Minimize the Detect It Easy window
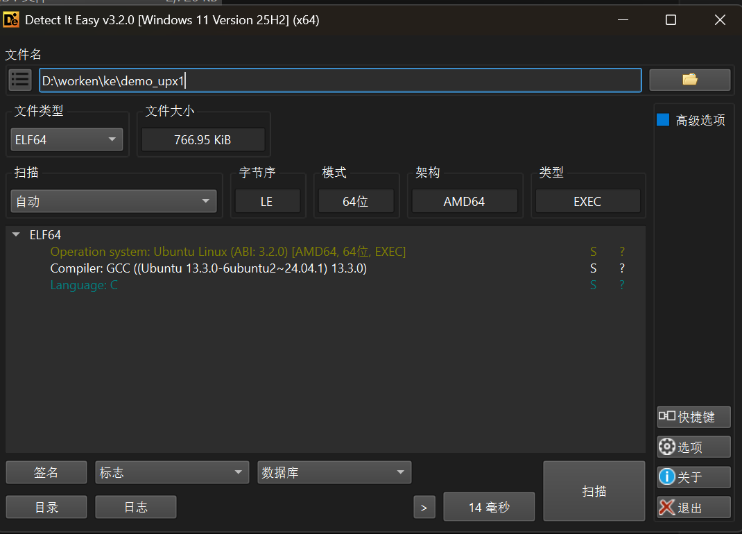Image resolution: width=742 pixels, height=534 pixels. click(x=623, y=20)
